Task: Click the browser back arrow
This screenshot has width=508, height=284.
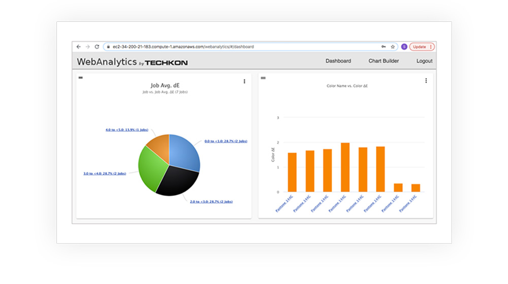Action: click(x=79, y=47)
